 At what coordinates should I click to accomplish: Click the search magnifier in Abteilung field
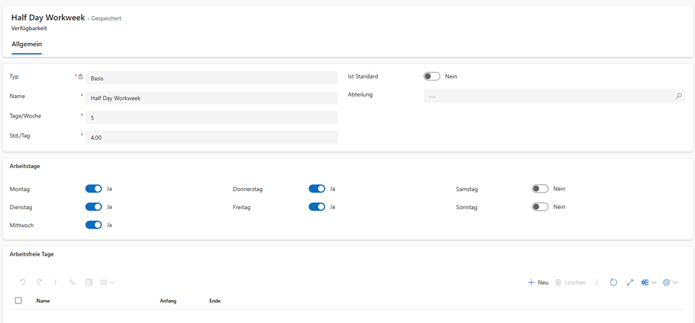pos(678,97)
